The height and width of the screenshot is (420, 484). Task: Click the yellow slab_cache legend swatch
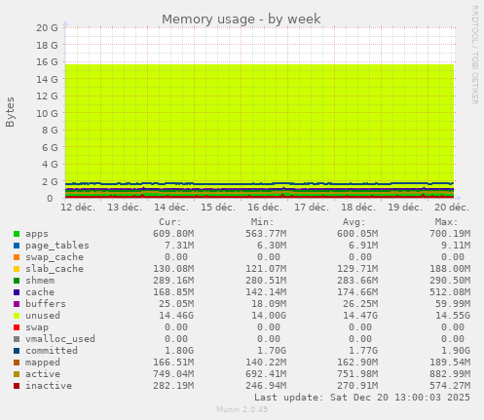tap(17, 269)
